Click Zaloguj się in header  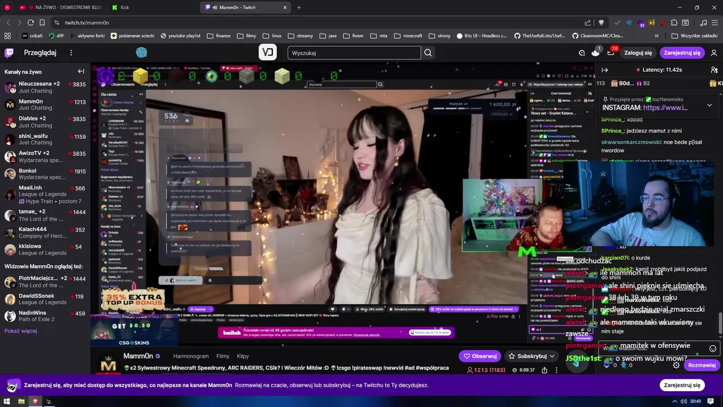point(638,53)
